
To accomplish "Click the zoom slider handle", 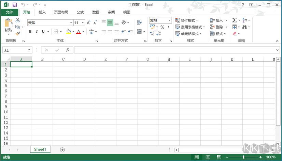I will pyautogui.click(x=243, y=157).
